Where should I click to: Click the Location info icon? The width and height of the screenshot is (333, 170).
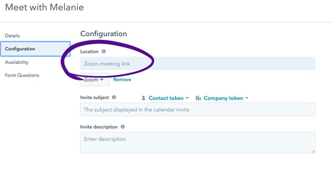[103, 51]
